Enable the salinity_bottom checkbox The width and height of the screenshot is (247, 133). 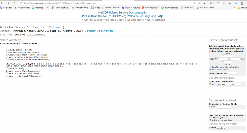point(6,50)
